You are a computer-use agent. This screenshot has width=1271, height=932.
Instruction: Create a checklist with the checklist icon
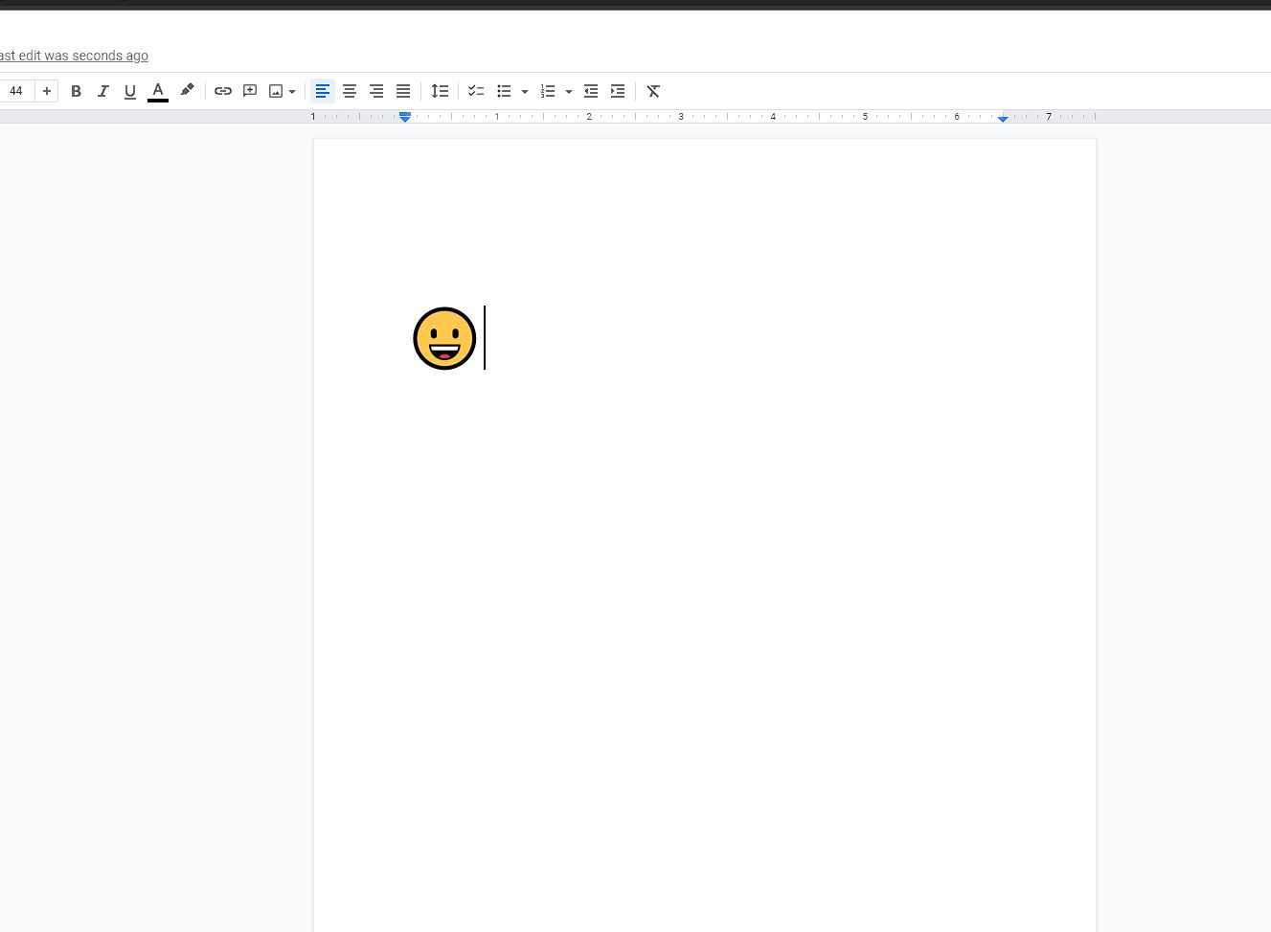[476, 91]
